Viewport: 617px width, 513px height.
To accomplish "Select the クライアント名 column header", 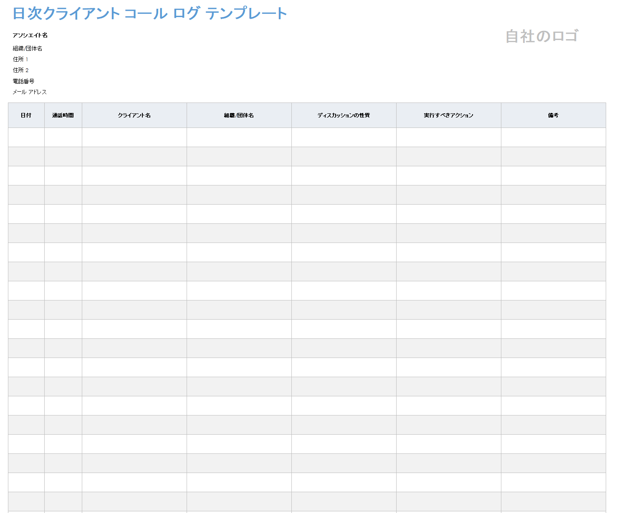I will point(134,115).
